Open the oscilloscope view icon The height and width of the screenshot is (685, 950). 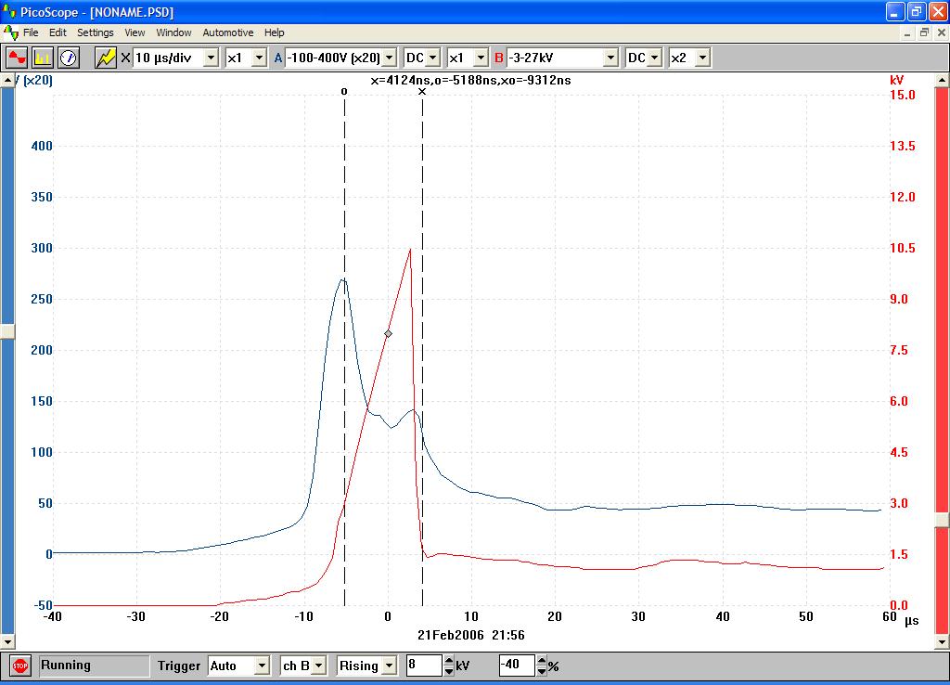(17, 58)
